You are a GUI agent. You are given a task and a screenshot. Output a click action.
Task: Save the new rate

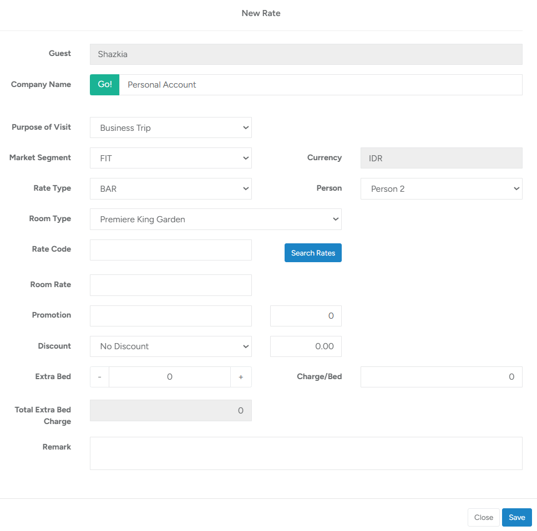516,517
